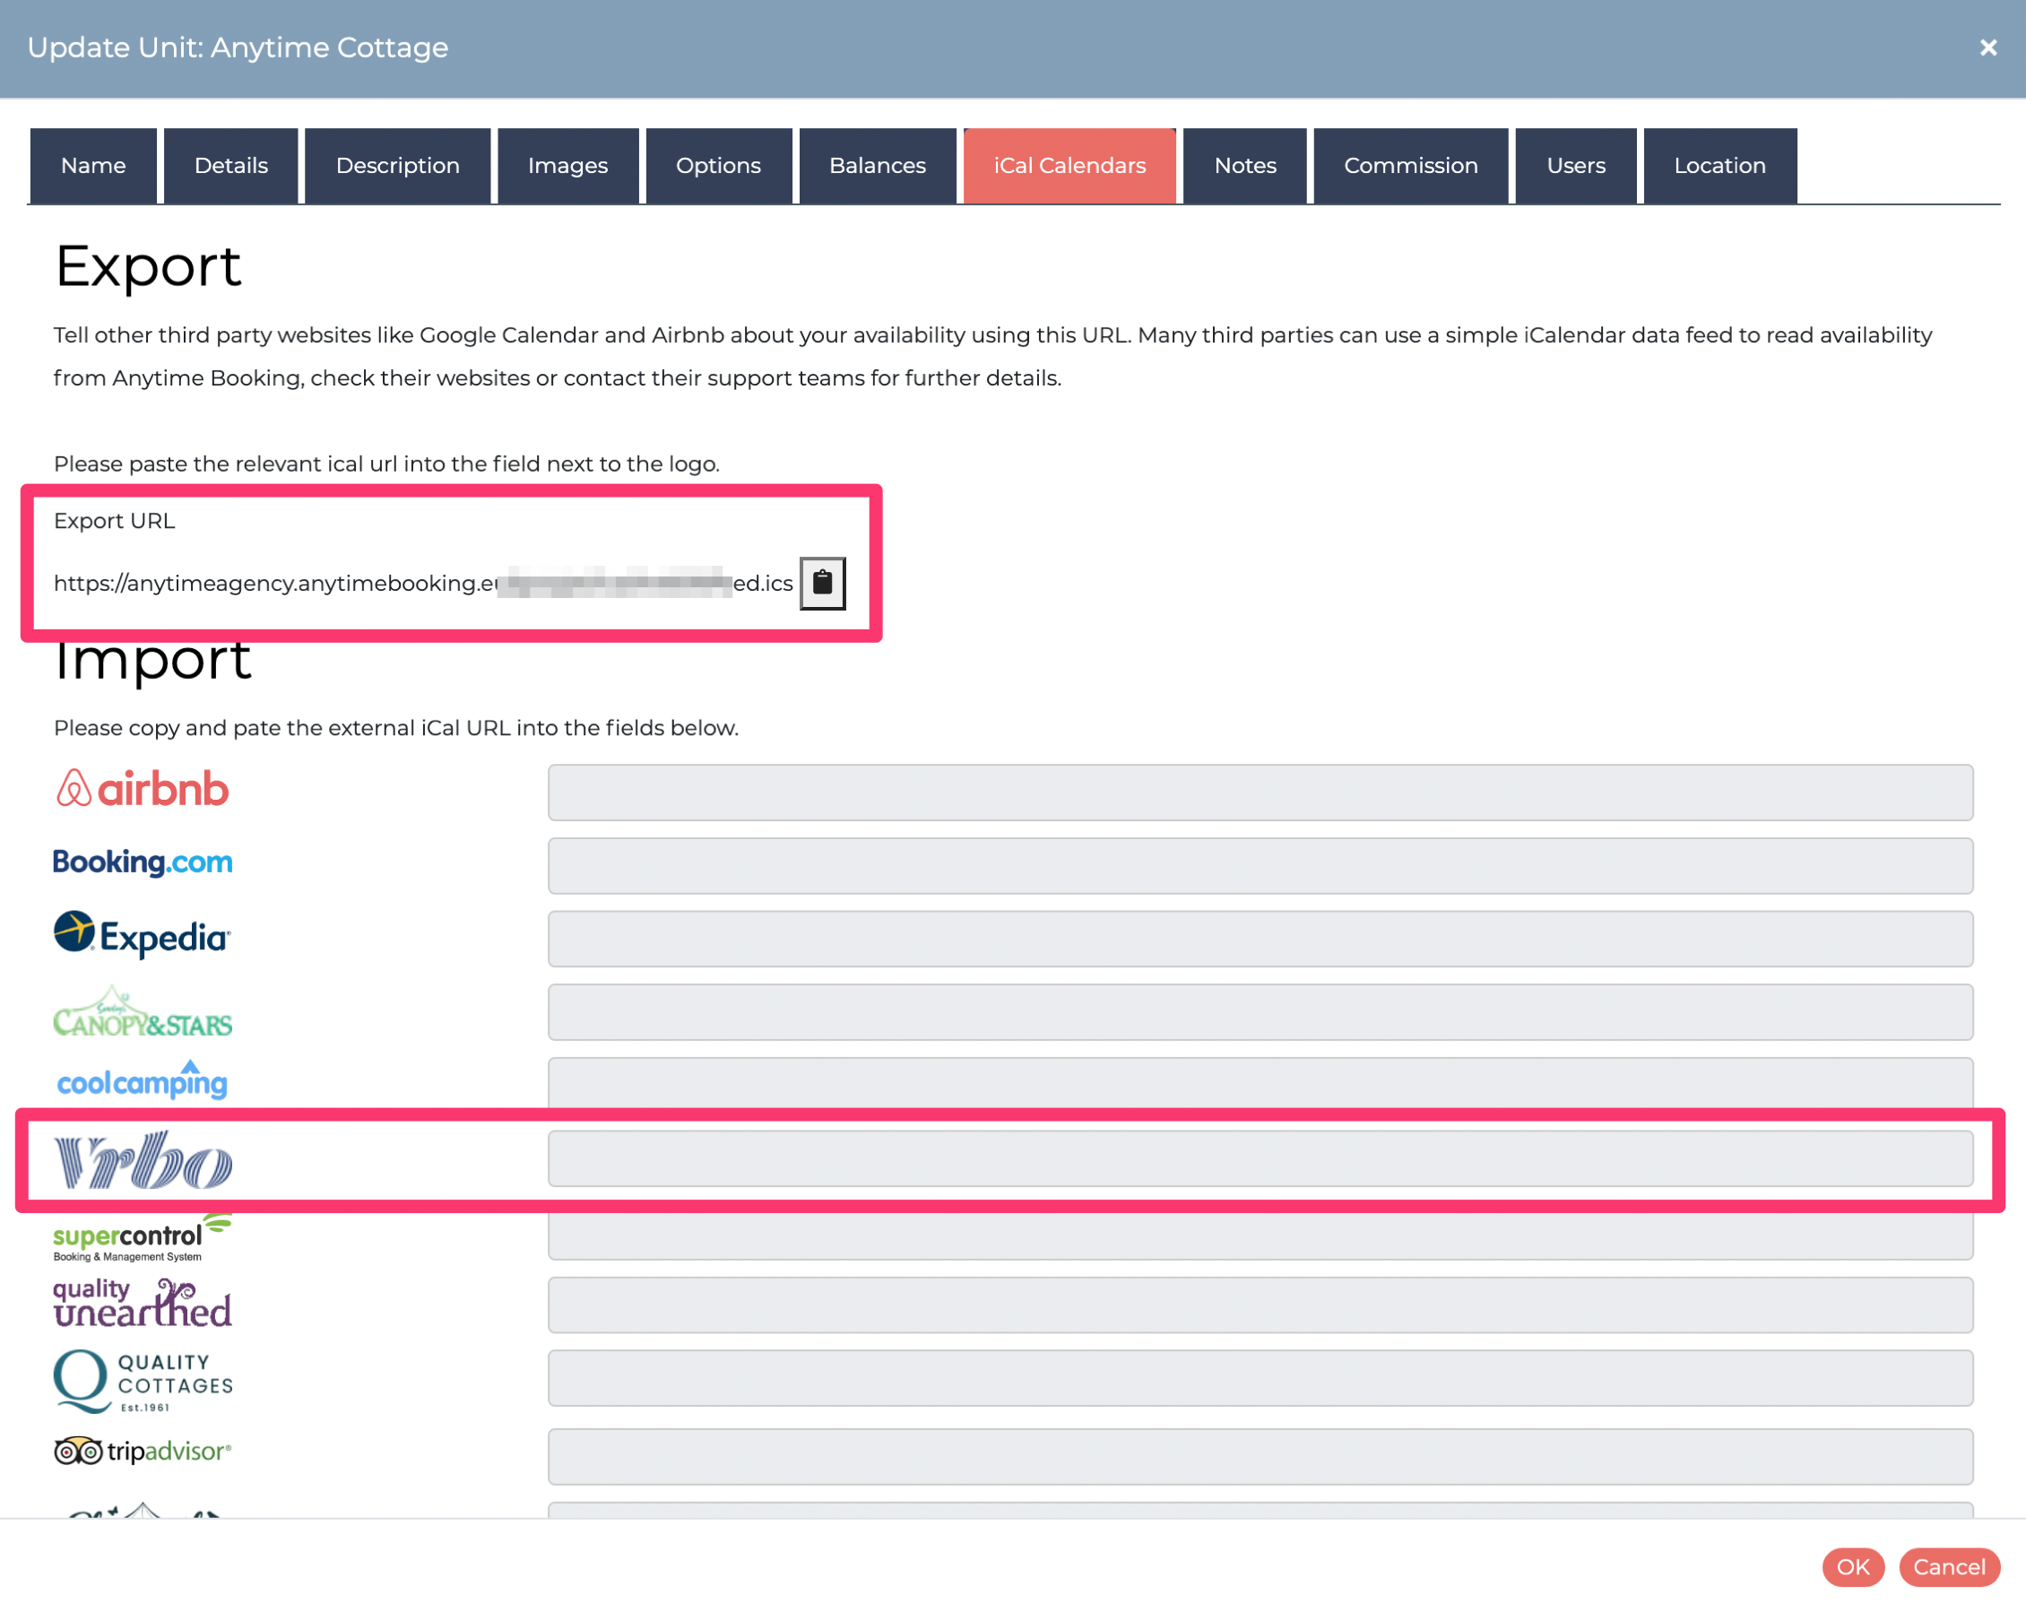Focus the Airbnb iCal URL field
This screenshot has height=1612, width=2026.
(1260, 793)
